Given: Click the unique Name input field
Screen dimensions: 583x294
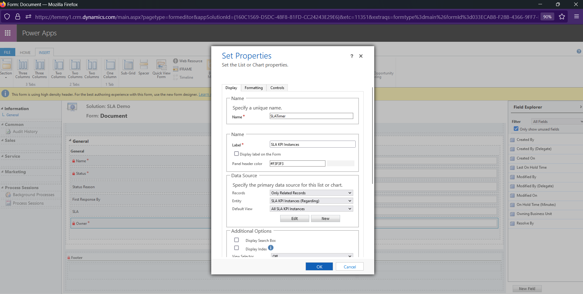Looking at the screenshot, I should [311, 116].
